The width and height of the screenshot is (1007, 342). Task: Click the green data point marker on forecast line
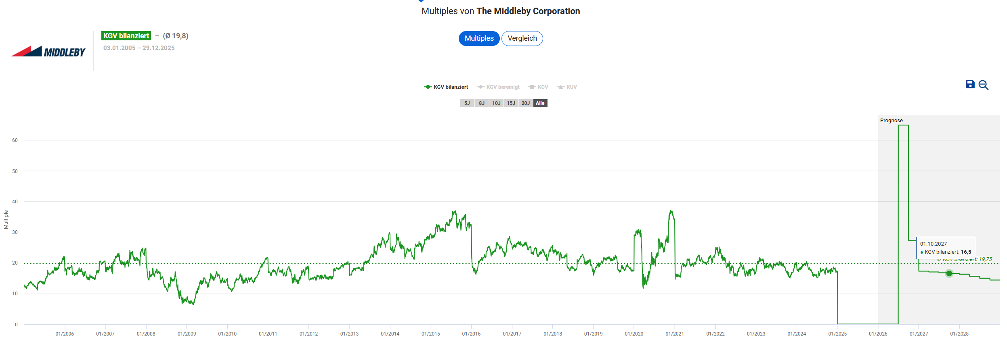click(x=949, y=273)
